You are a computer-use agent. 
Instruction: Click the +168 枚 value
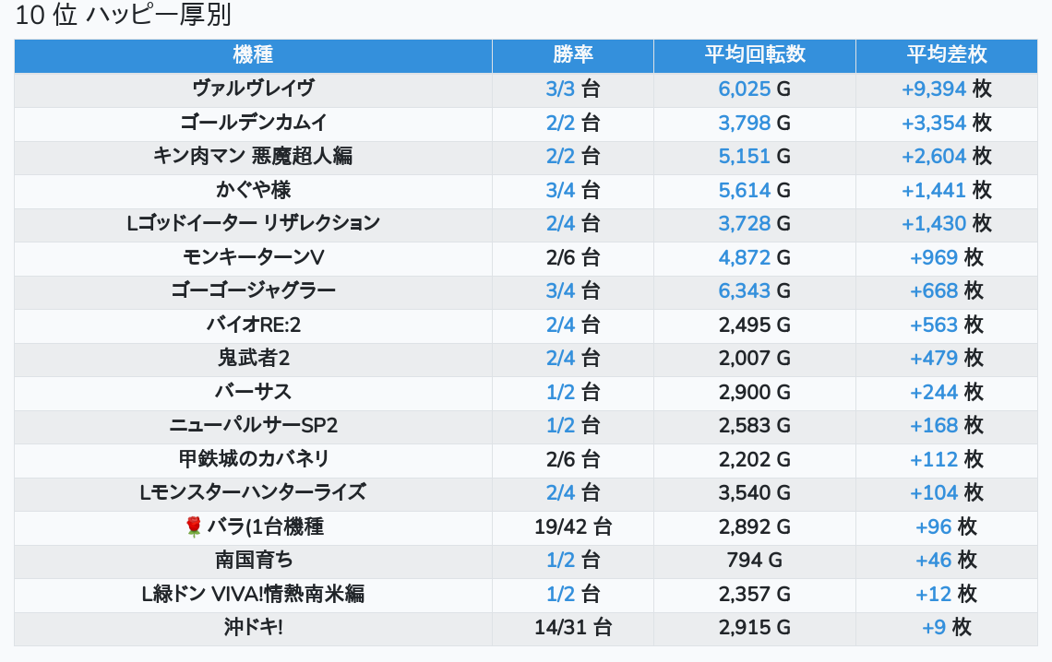click(x=947, y=425)
